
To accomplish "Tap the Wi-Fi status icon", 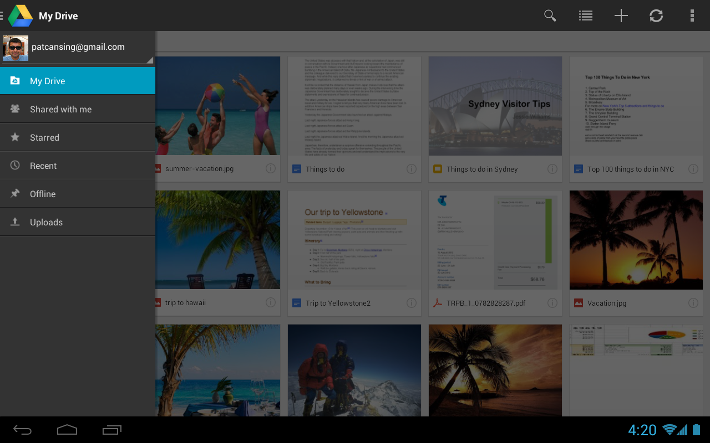I will coord(670,430).
